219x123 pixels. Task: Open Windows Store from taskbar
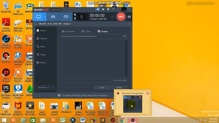click(33, 120)
